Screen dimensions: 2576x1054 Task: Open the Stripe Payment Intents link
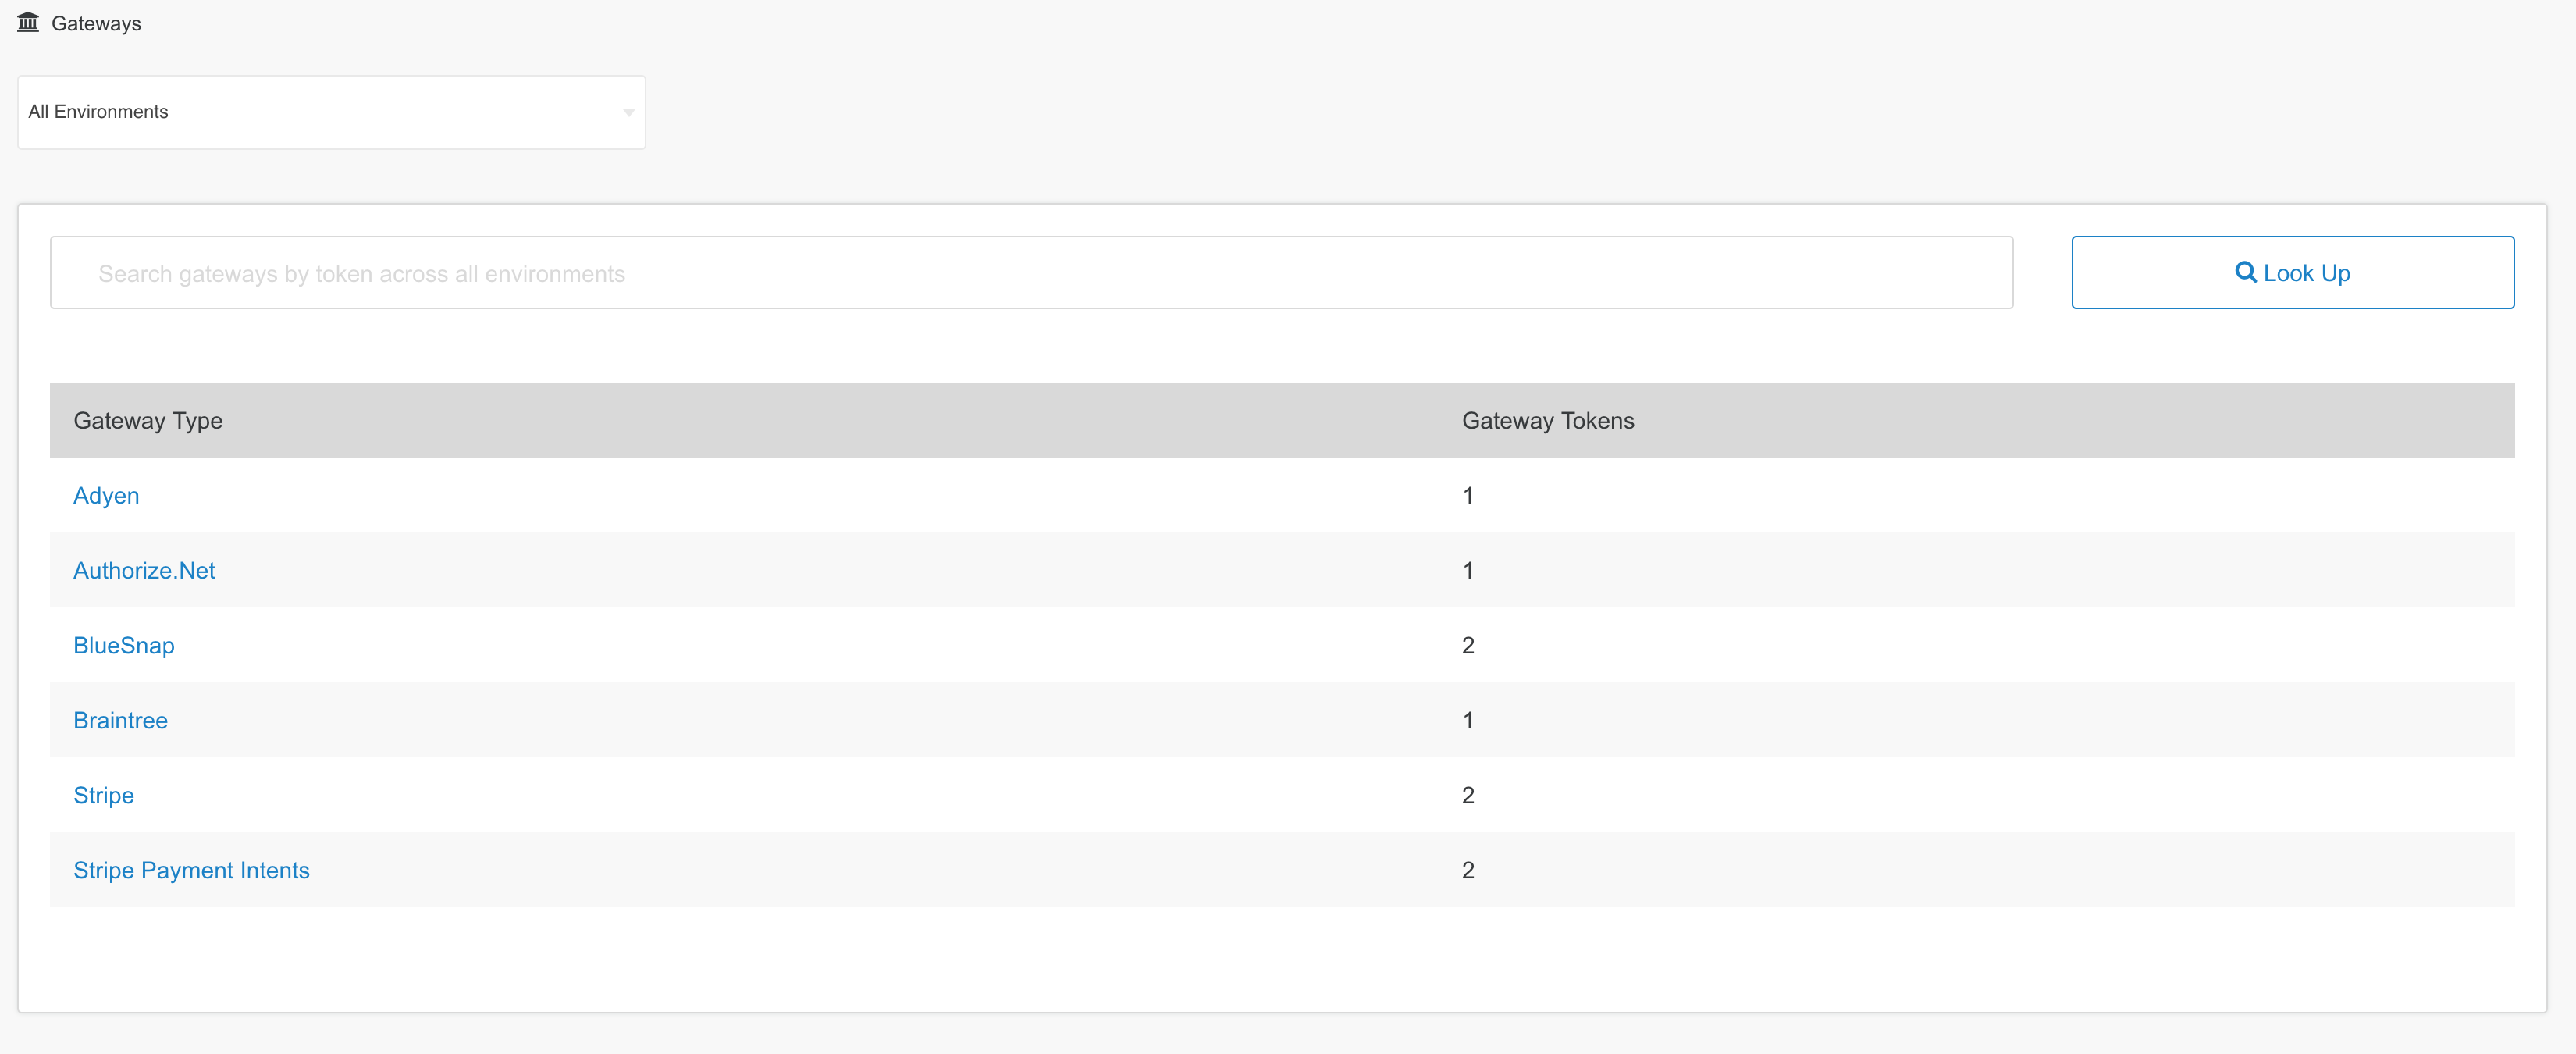tap(191, 871)
